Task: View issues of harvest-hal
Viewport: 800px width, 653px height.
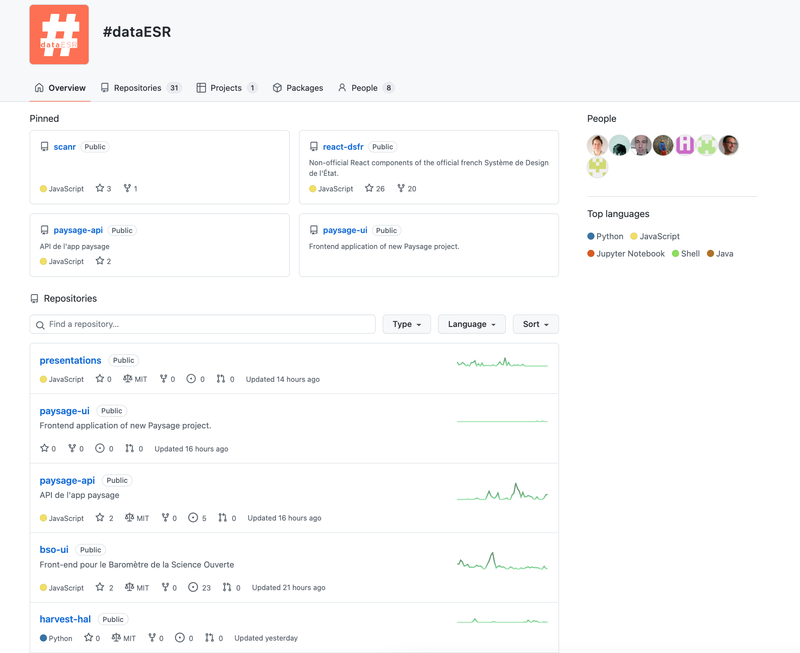Action: click(x=184, y=638)
